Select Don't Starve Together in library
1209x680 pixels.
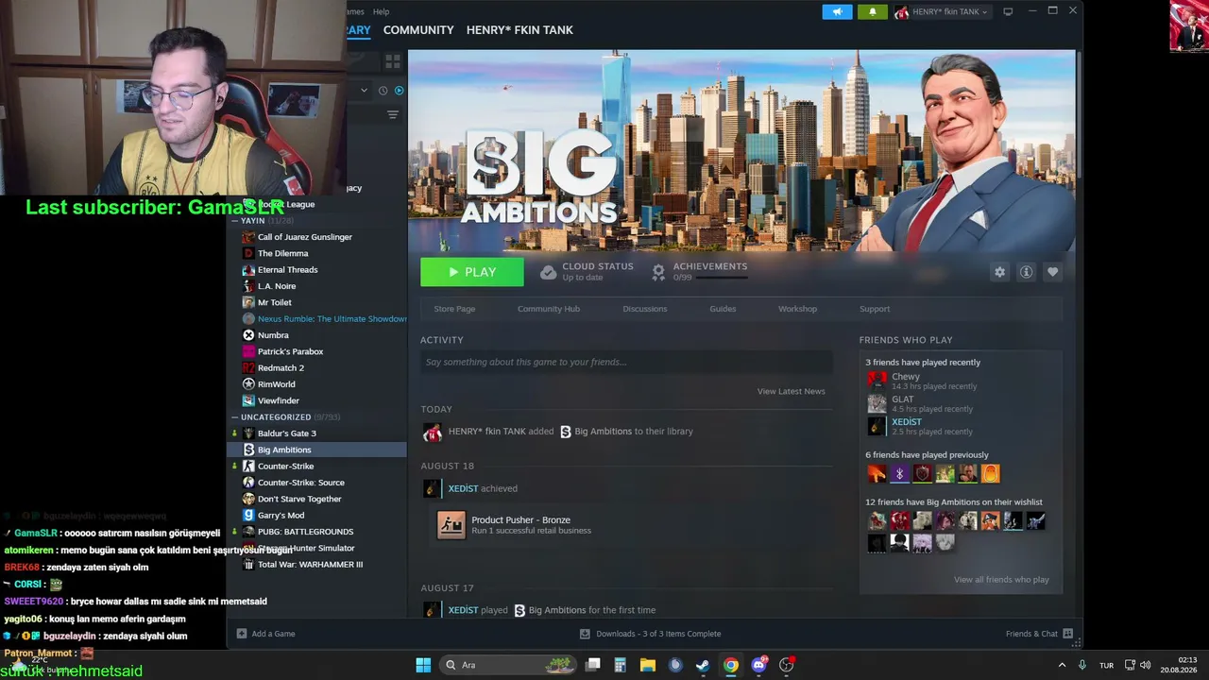[299, 499]
